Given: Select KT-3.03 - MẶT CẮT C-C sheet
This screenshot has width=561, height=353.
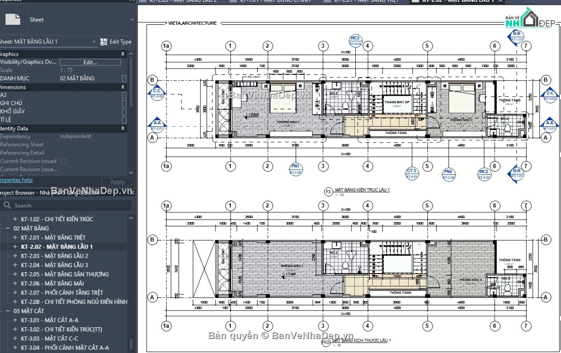Looking at the screenshot, I should click(50, 339).
